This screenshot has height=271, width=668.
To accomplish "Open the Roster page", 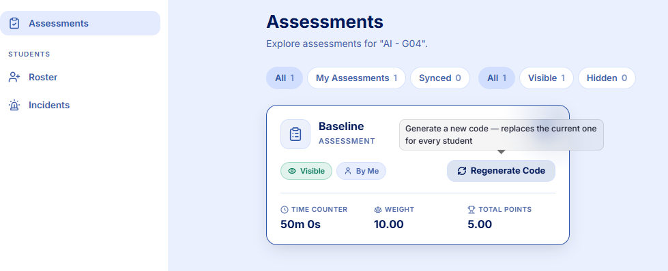I will (42, 77).
